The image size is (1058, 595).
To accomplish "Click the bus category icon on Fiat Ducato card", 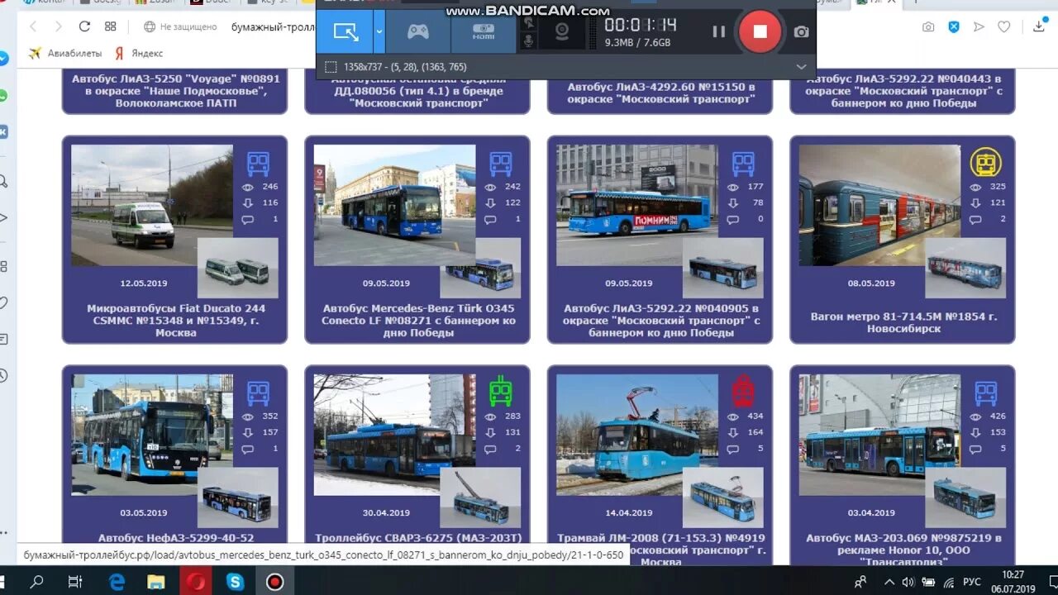I will coord(258,164).
